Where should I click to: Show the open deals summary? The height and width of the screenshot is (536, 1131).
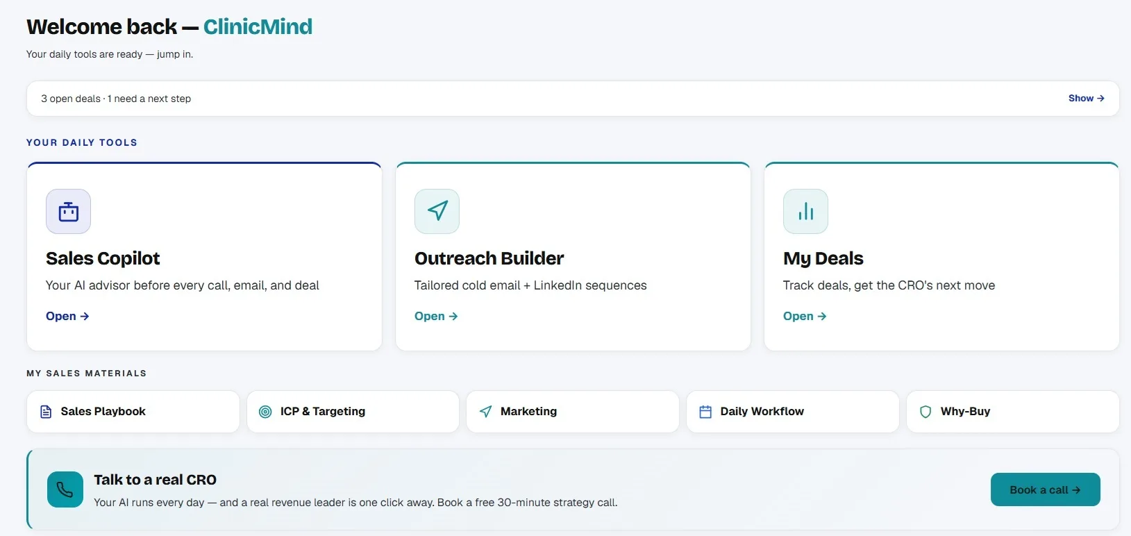[1086, 99]
